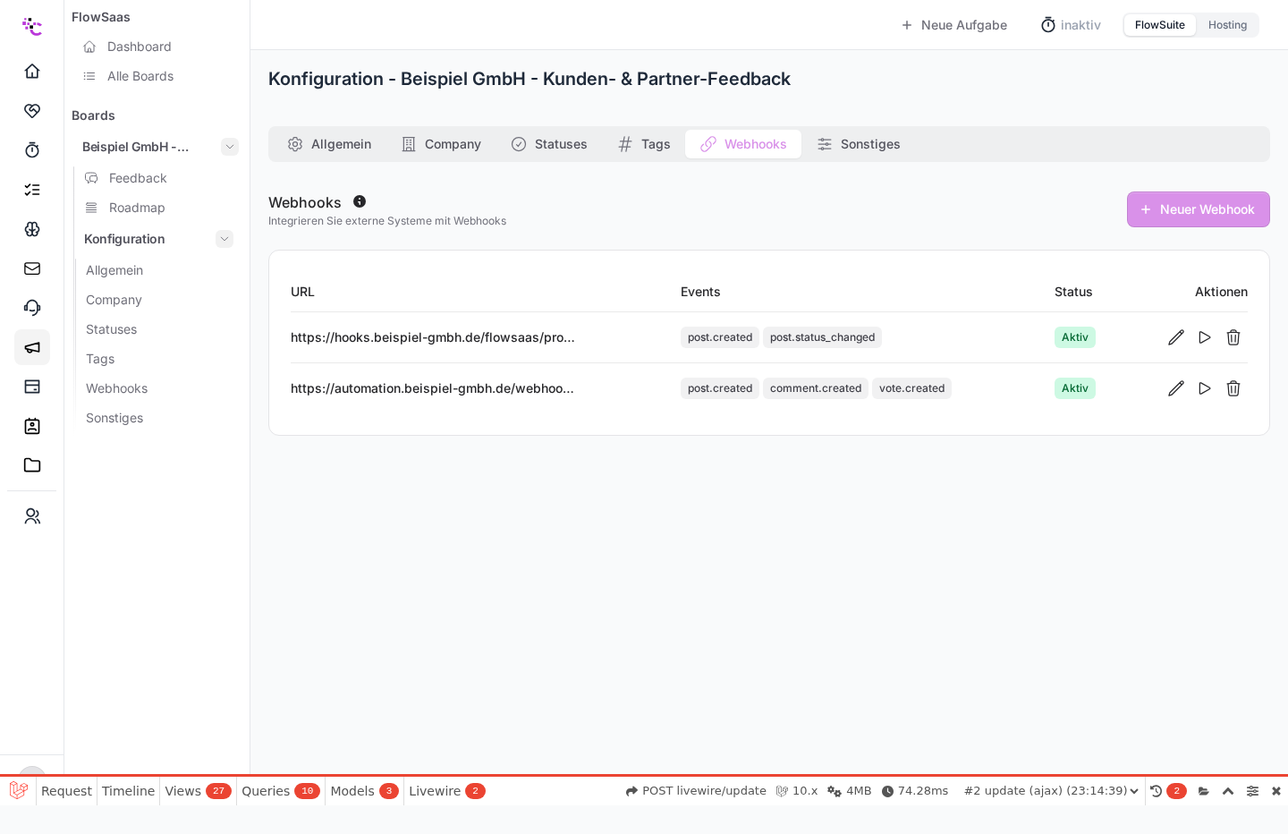The width and height of the screenshot is (1288, 834).
Task: Click the post.status_changed event tag
Action: tap(822, 337)
